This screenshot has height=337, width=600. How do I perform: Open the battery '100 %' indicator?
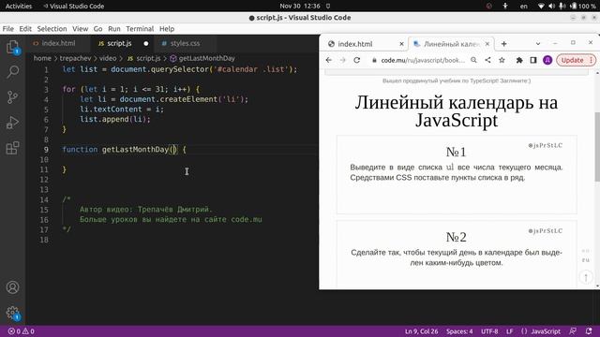click(x=583, y=7)
